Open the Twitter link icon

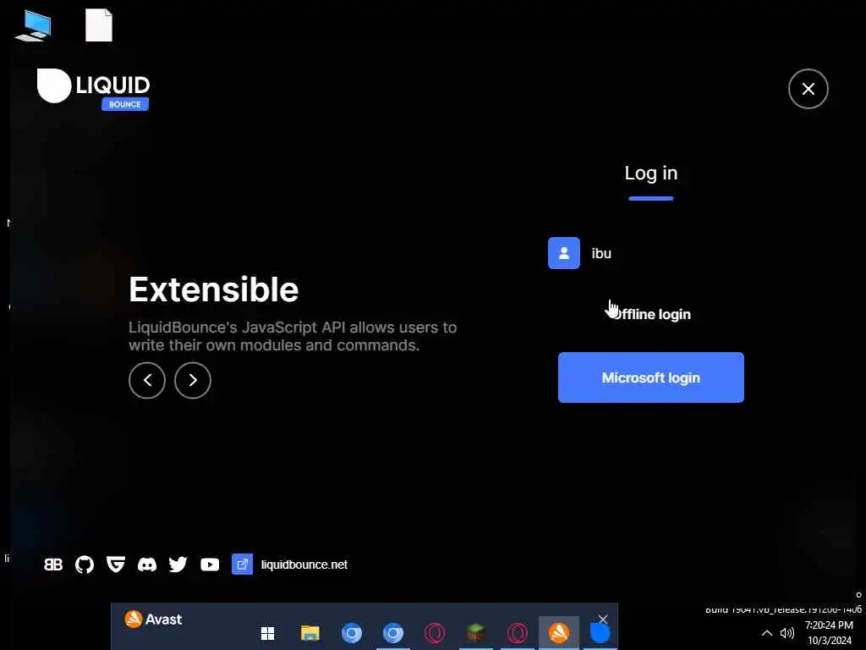[x=178, y=565]
